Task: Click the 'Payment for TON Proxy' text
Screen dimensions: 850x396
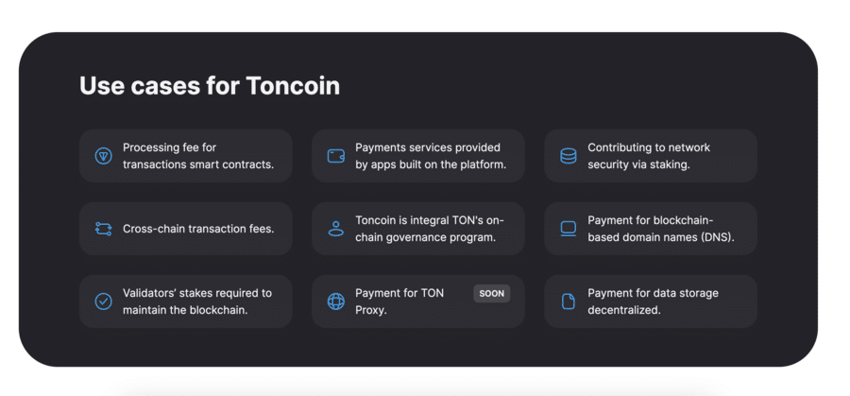Action: click(399, 301)
